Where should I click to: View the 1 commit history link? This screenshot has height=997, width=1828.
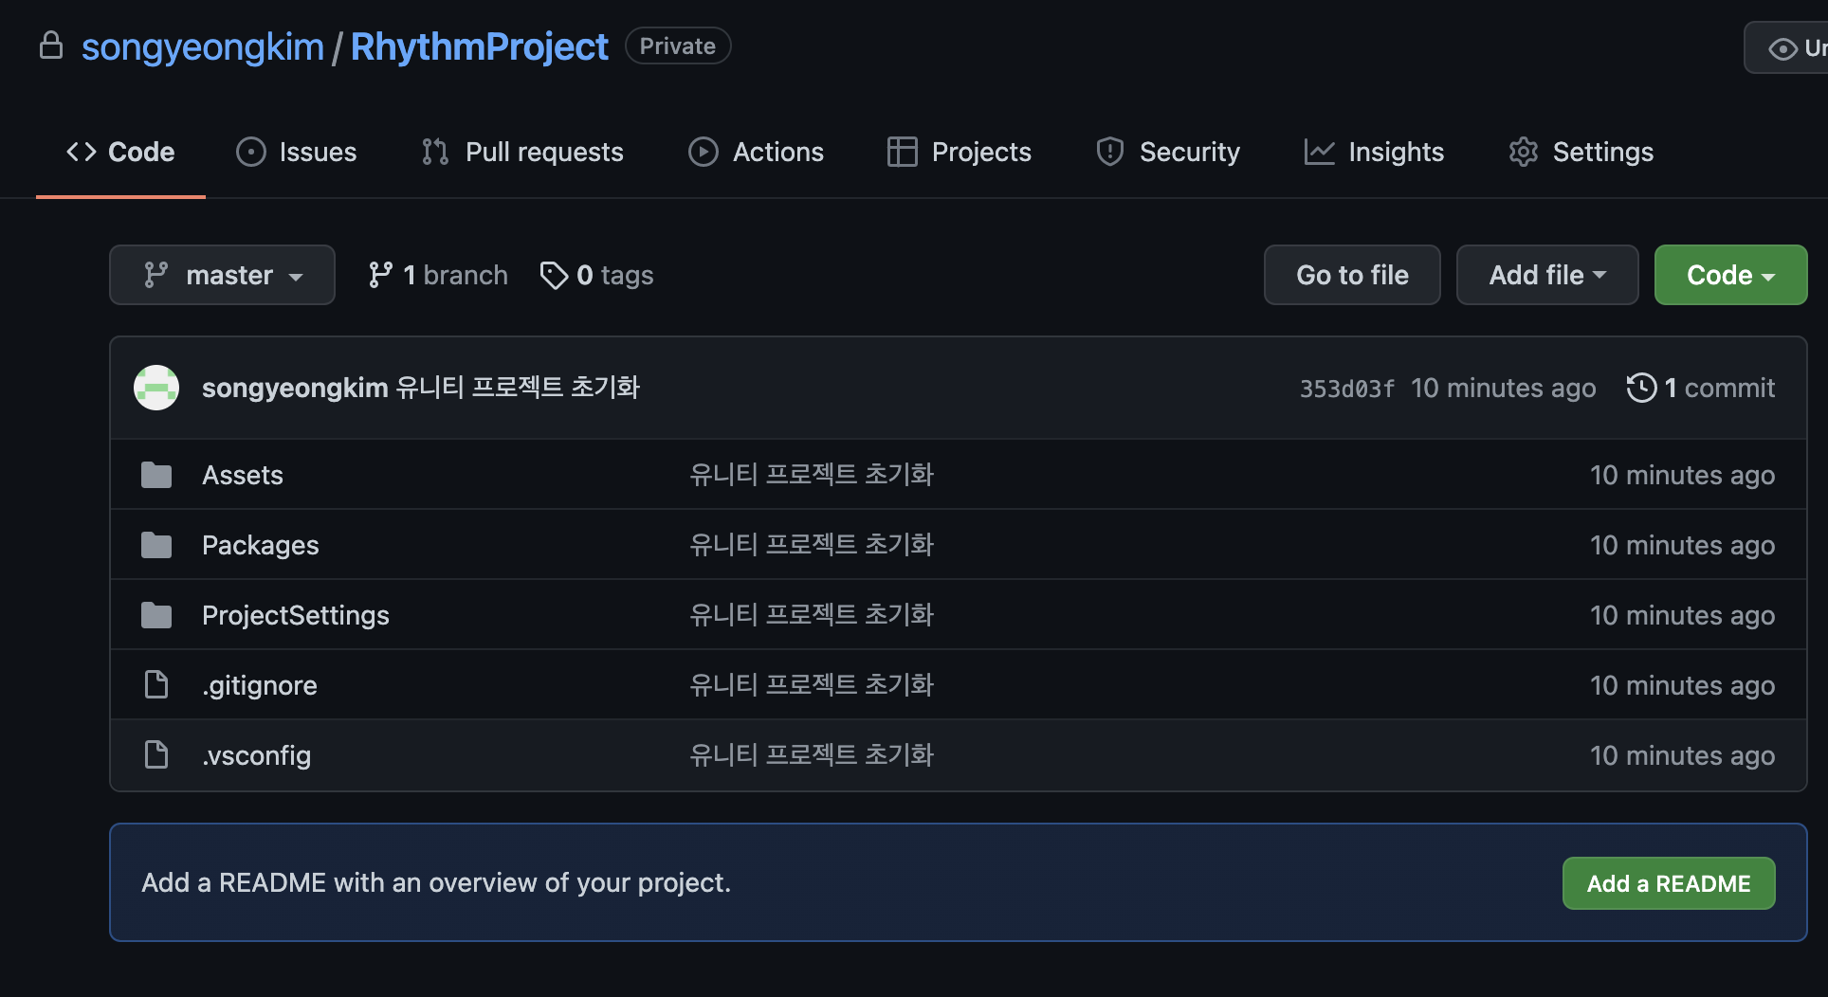coord(1701,388)
